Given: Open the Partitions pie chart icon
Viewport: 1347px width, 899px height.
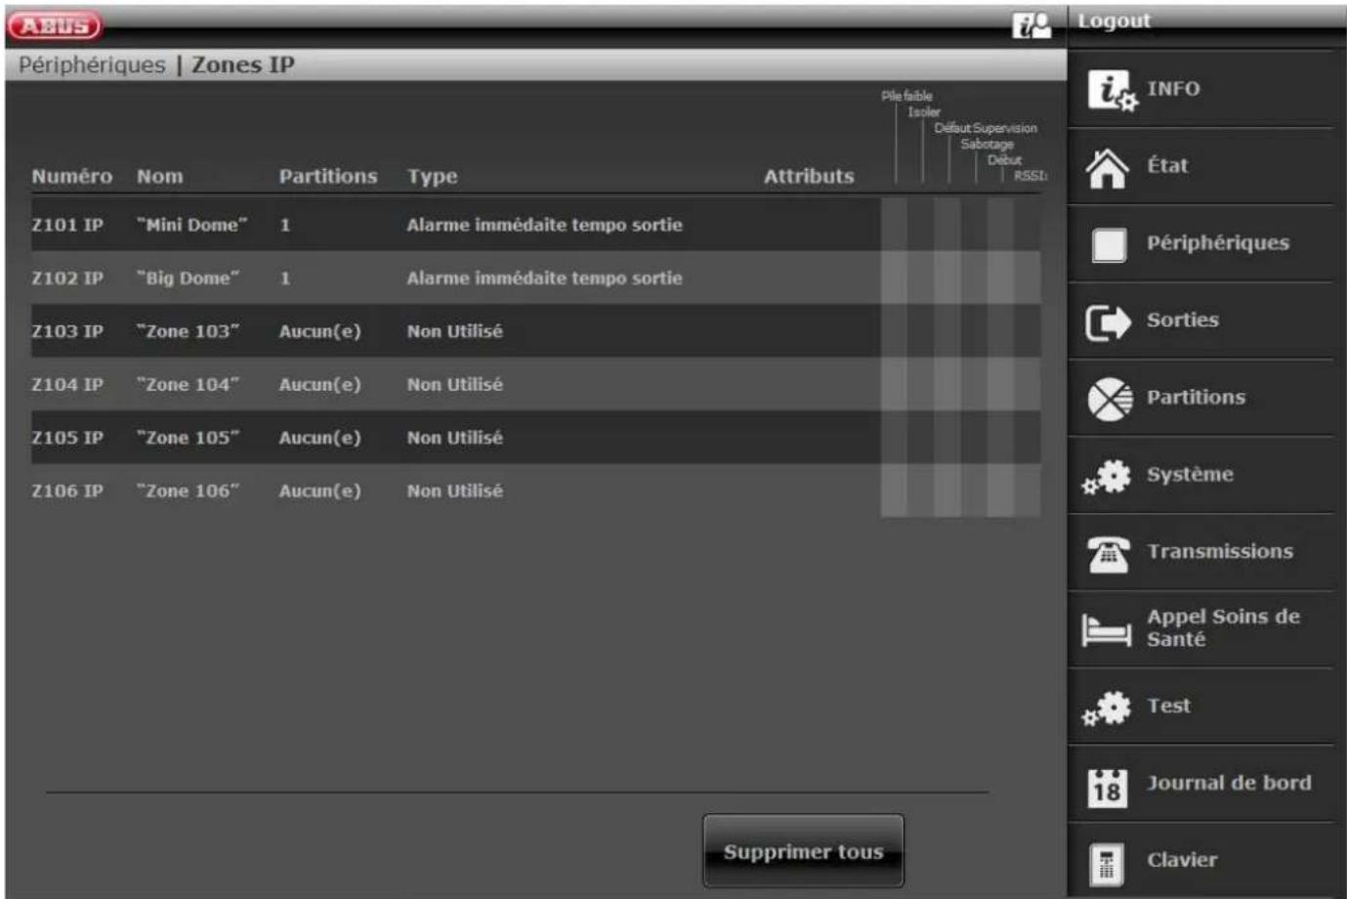Looking at the screenshot, I should [1109, 399].
